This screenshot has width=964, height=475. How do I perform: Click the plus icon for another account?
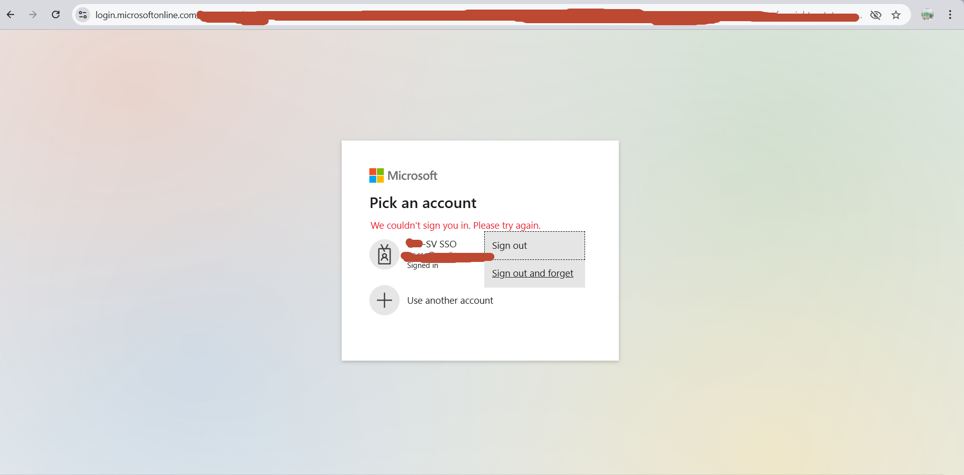(x=384, y=300)
